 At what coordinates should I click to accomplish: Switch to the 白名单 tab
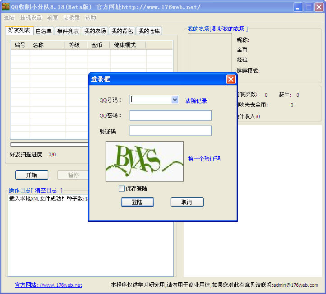tap(44, 31)
